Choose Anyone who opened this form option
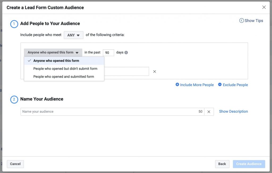 56,61
